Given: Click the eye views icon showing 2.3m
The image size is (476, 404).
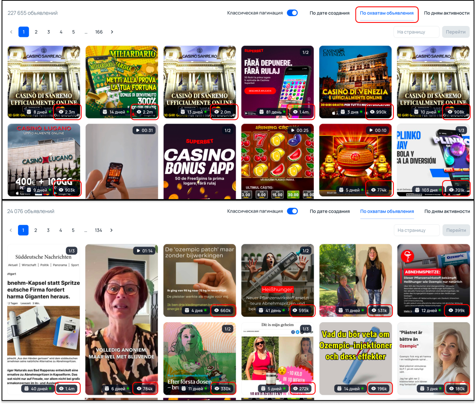Looking at the screenshot, I should (x=61, y=112).
